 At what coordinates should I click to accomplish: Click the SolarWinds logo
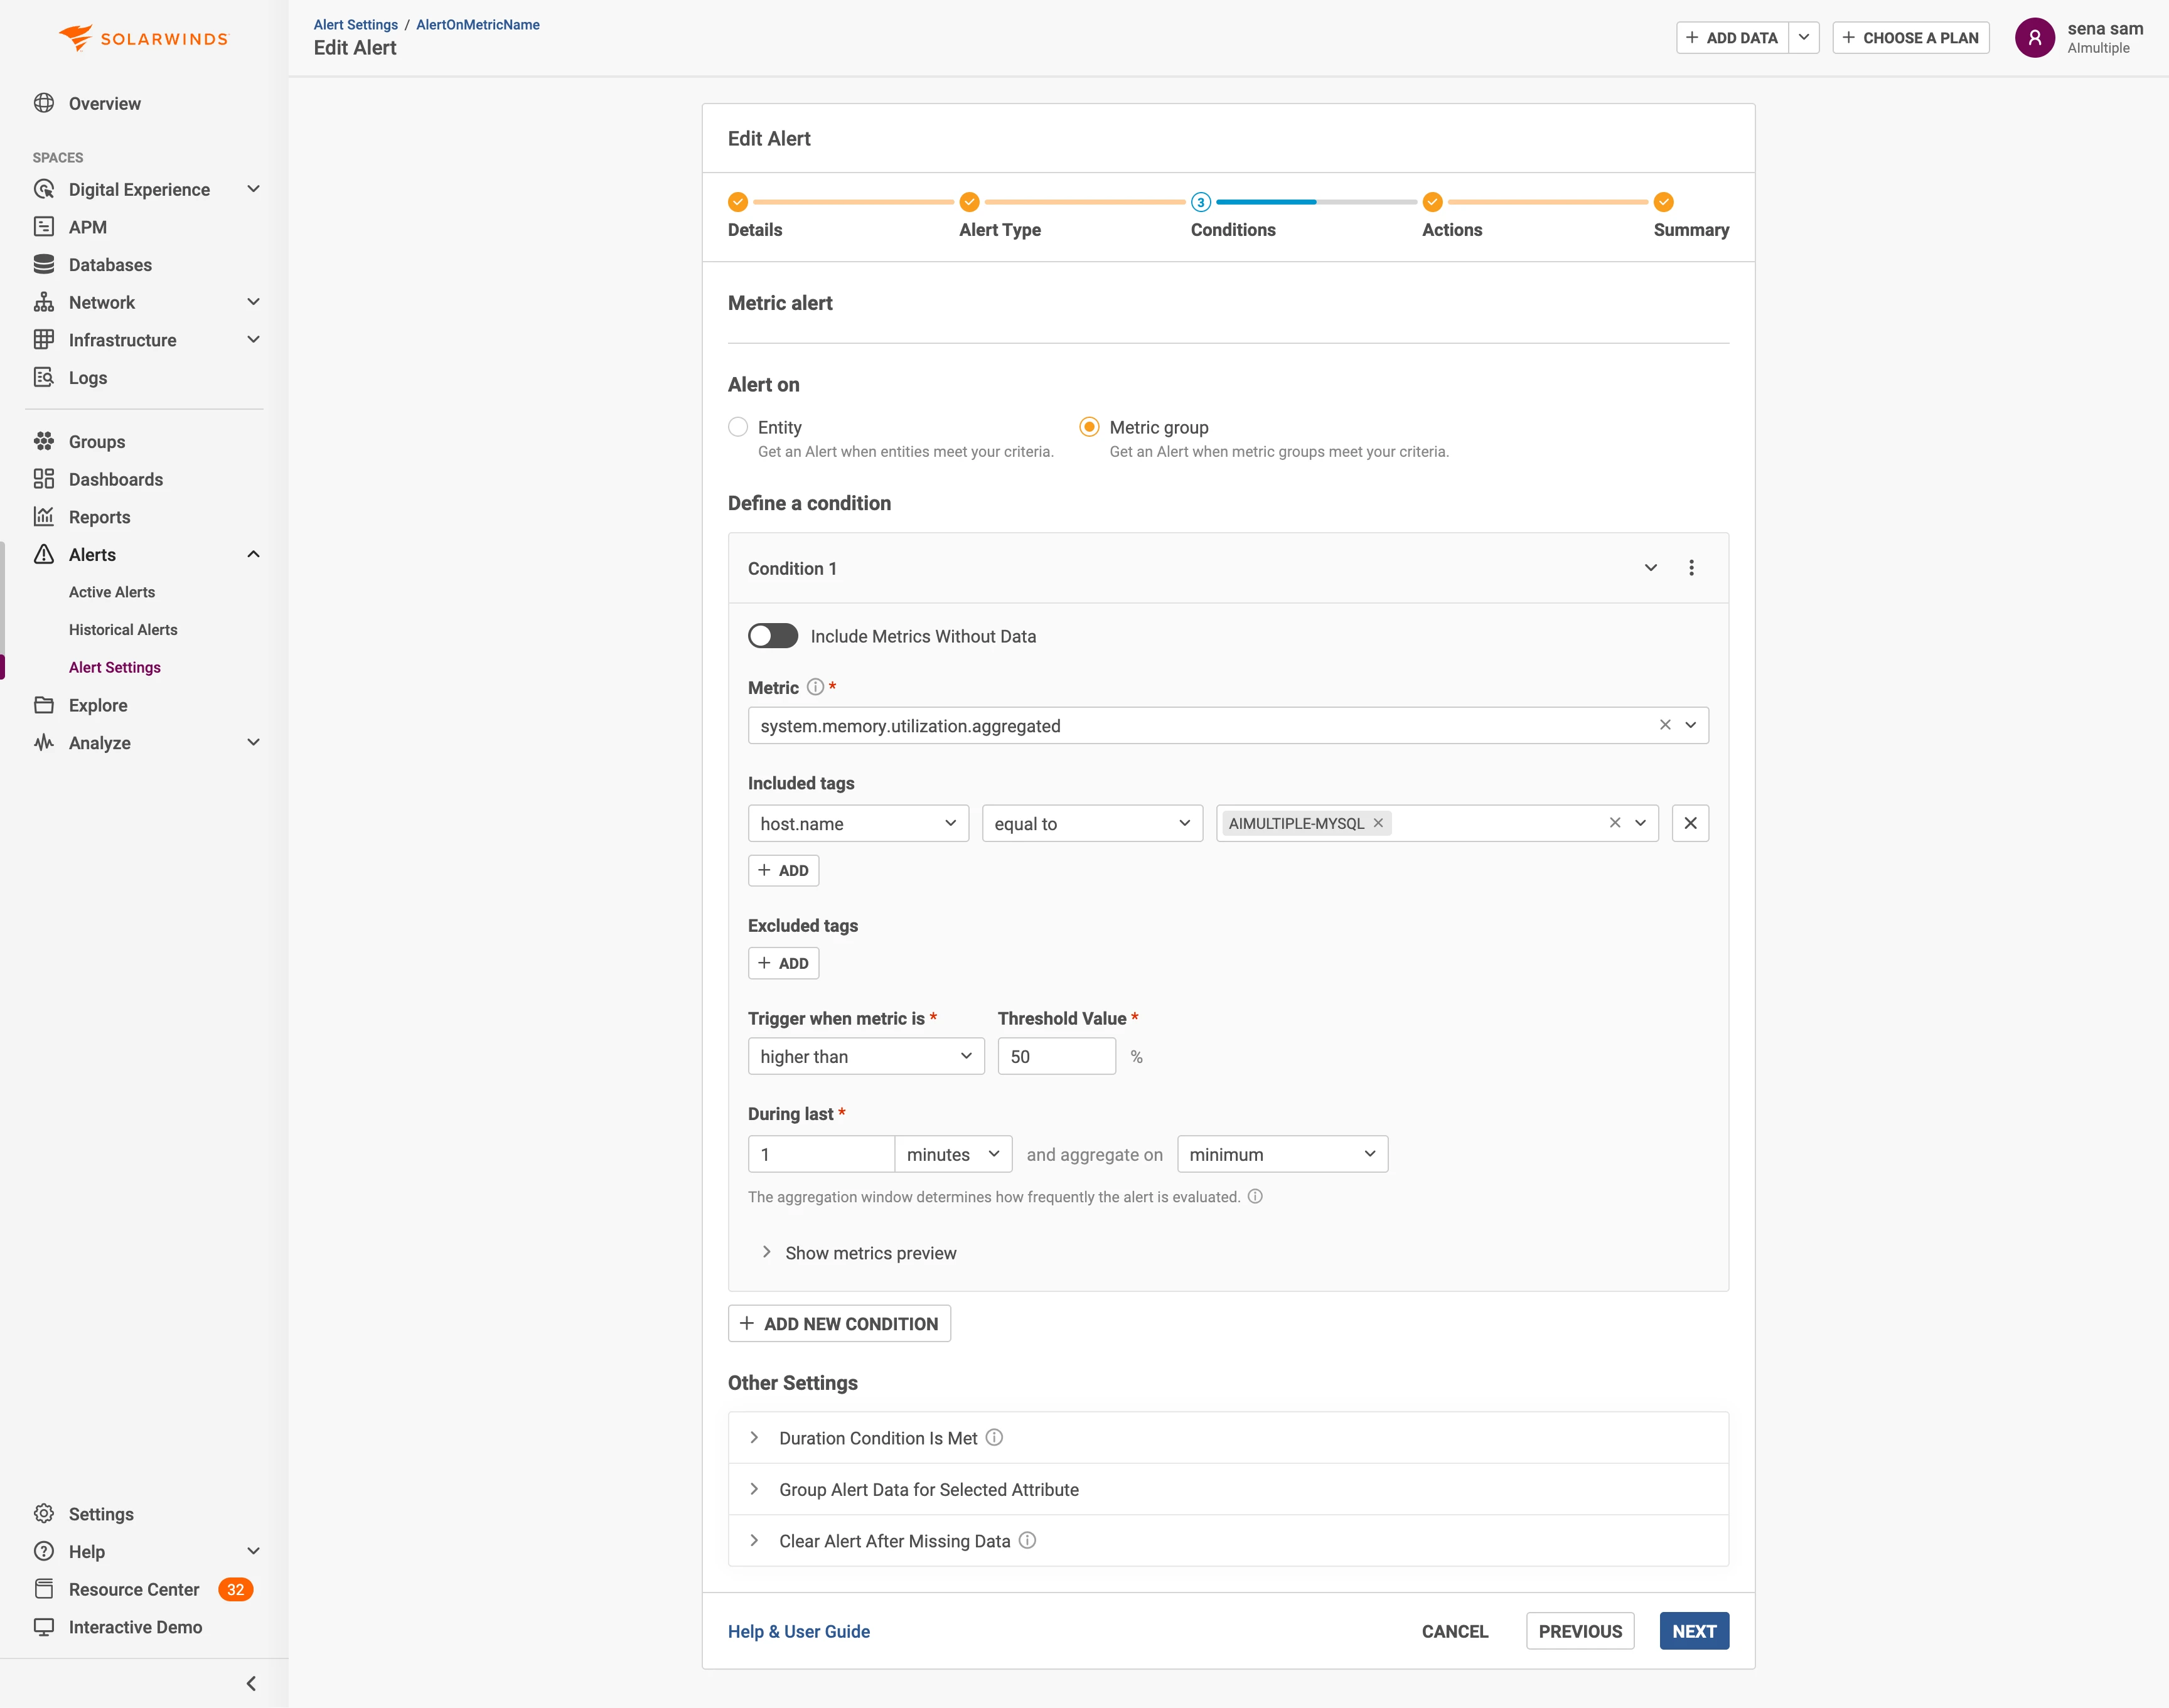pos(144,38)
